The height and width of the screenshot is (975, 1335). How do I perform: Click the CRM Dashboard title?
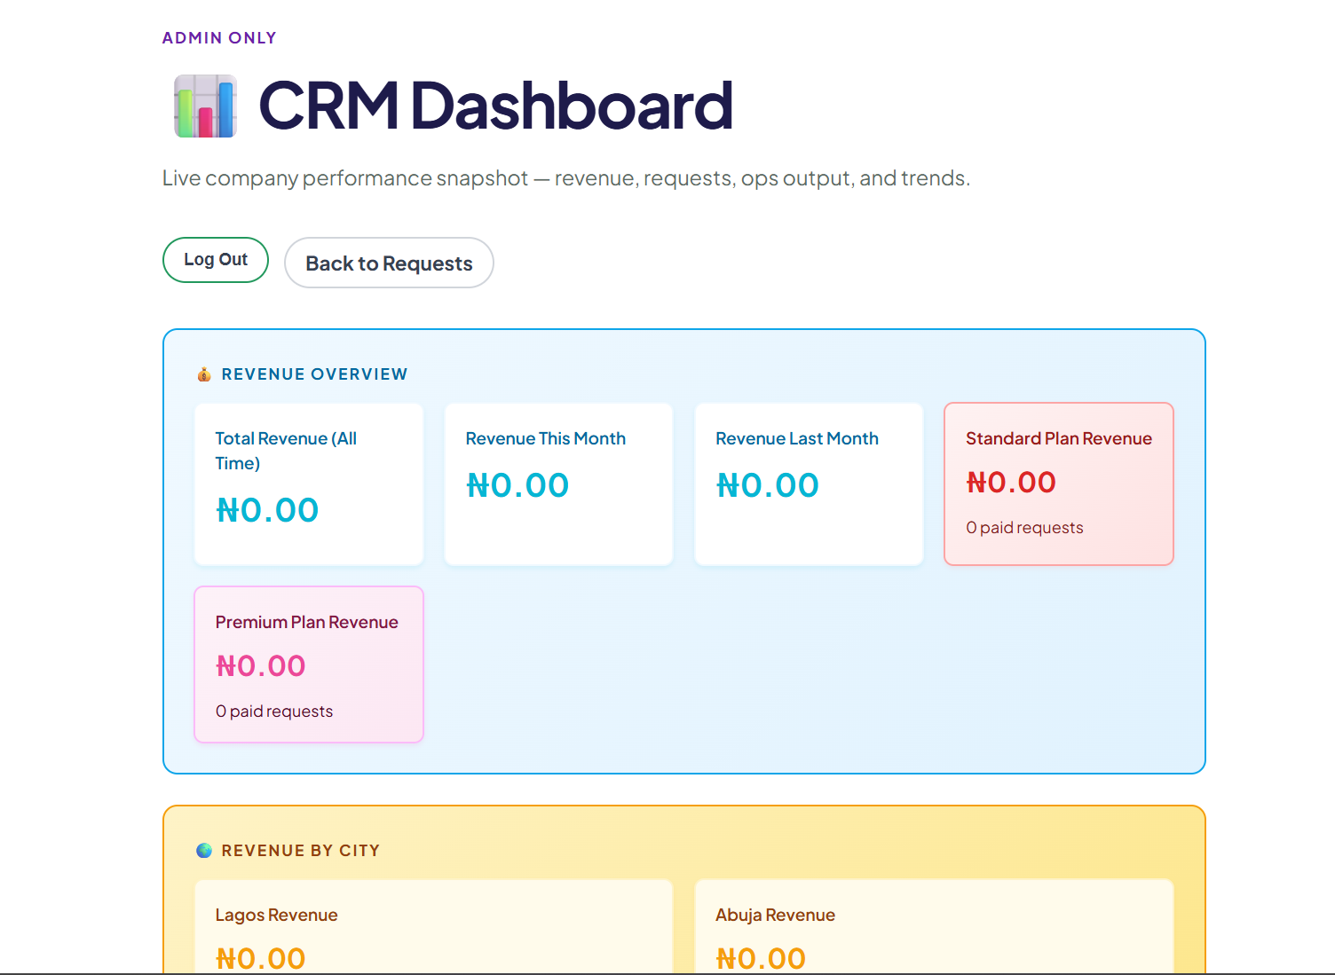[494, 105]
